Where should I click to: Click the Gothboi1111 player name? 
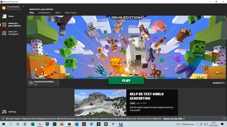218,83
